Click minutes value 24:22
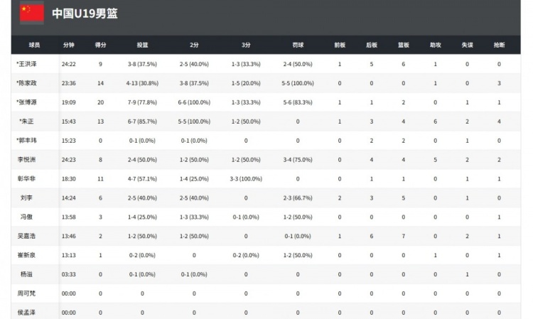 (69, 64)
